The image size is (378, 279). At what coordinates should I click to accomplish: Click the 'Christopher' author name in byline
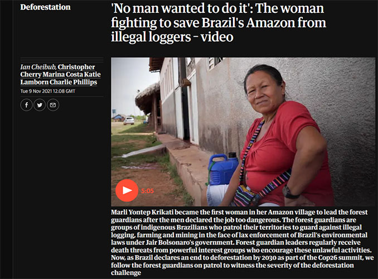pos(76,67)
